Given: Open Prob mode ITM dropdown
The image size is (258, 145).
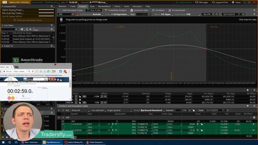Looking at the screenshot, I should coord(188,14).
